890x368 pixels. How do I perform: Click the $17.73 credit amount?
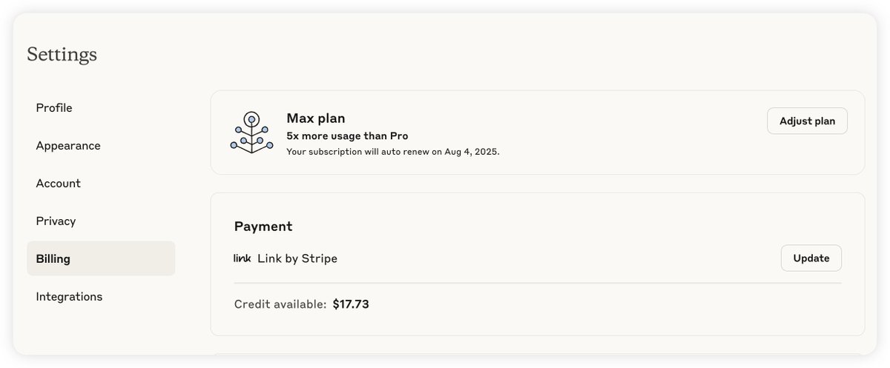pos(351,304)
